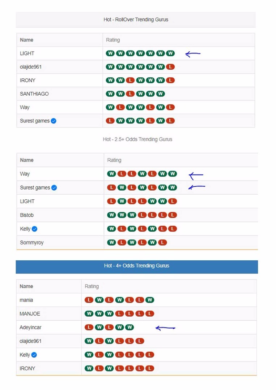Image resolution: width=276 pixels, height=390 pixels.
Task: Click the first L badge in Bistob's row
Action: [x=142, y=215]
